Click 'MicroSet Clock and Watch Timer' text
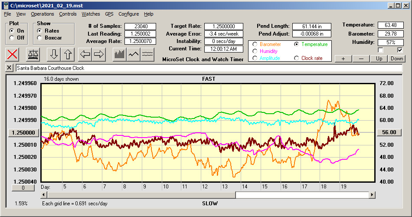412x217 pixels. [x=203, y=59]
